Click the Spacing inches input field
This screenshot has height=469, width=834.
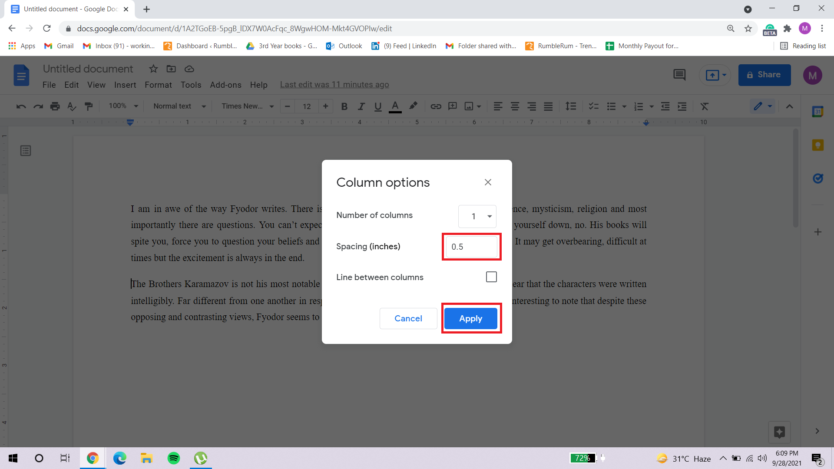pyautogui.click(x=471, y=246)
